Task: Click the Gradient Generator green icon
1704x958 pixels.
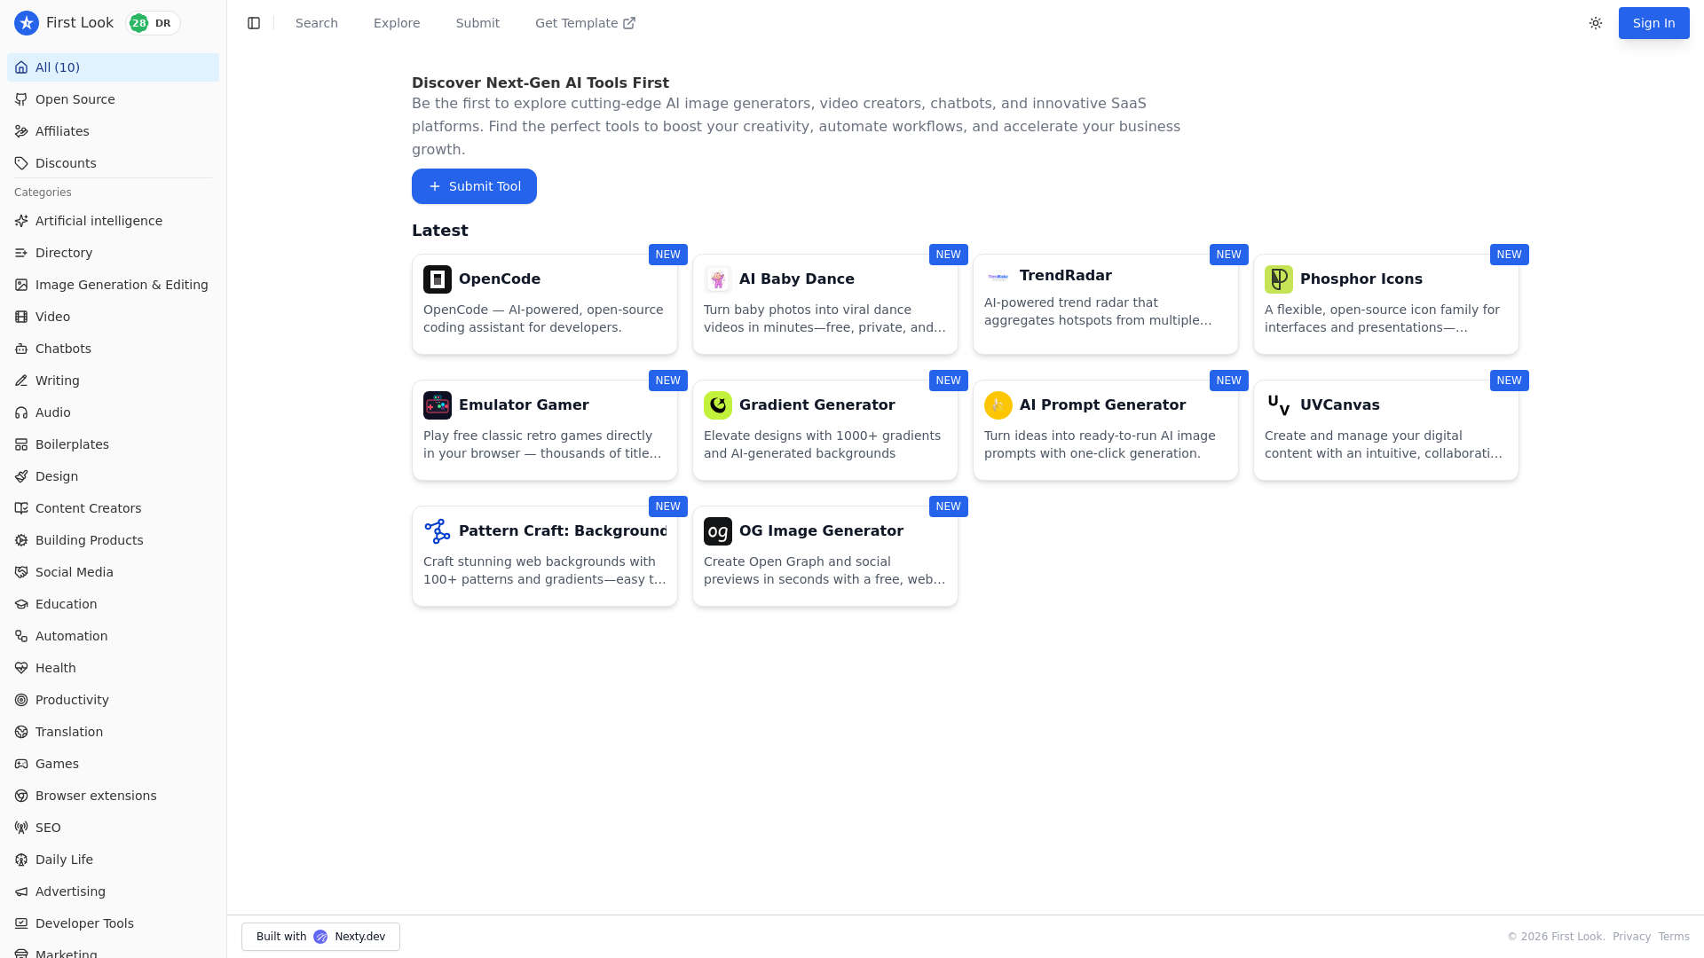Action: tap(718, 405)
